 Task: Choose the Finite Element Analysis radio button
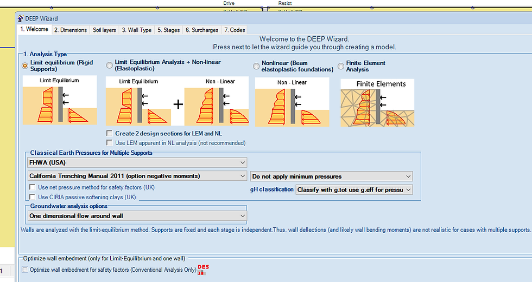click(341, 66)
